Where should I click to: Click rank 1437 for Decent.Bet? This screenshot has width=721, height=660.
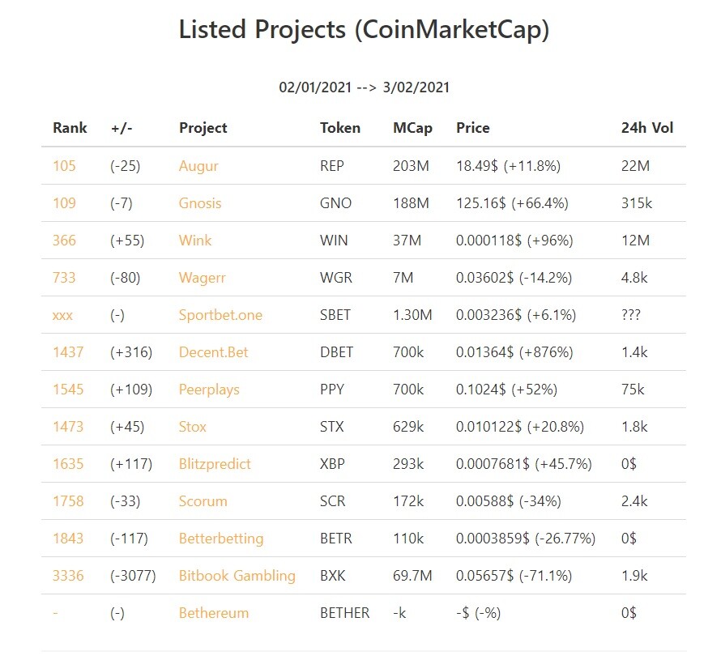click(68, 352)
